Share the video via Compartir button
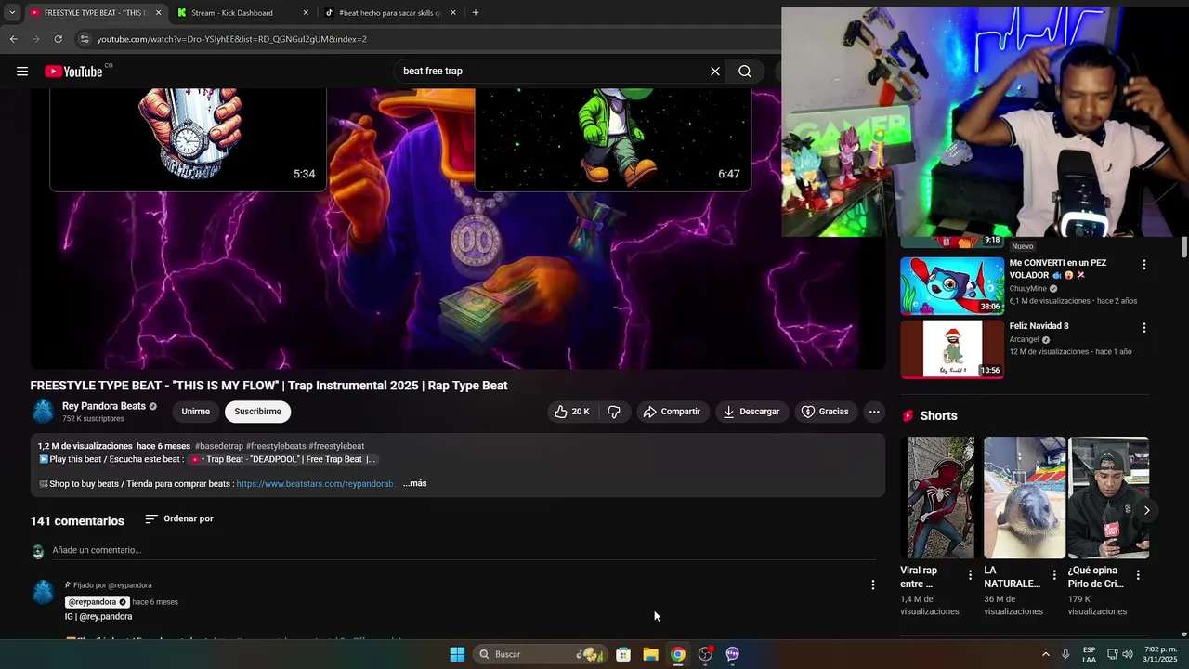Screen dimensions: 1189x669 coord(673,412)
